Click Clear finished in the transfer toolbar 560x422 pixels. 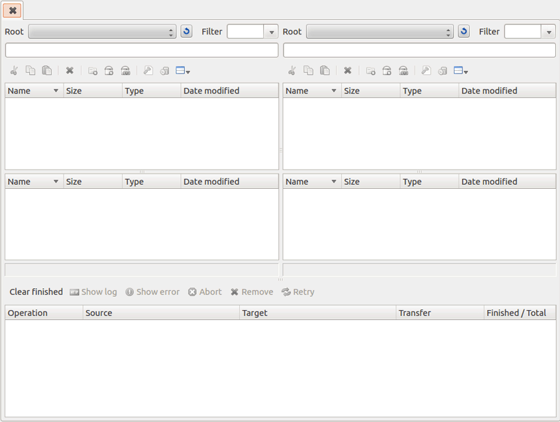point(36,292)
